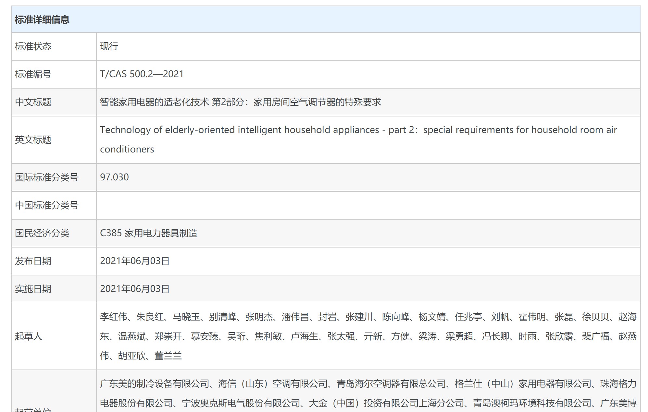Click drafter name 李红伟 in the list
This screenshot has height=412, width=648.
[113, 317]
